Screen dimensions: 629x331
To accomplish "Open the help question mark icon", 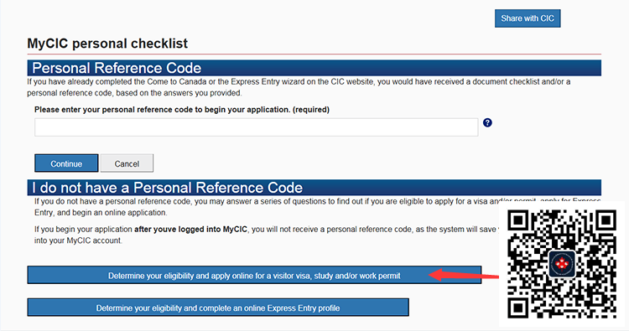I will pyautogui.click(x=487, y=122).
